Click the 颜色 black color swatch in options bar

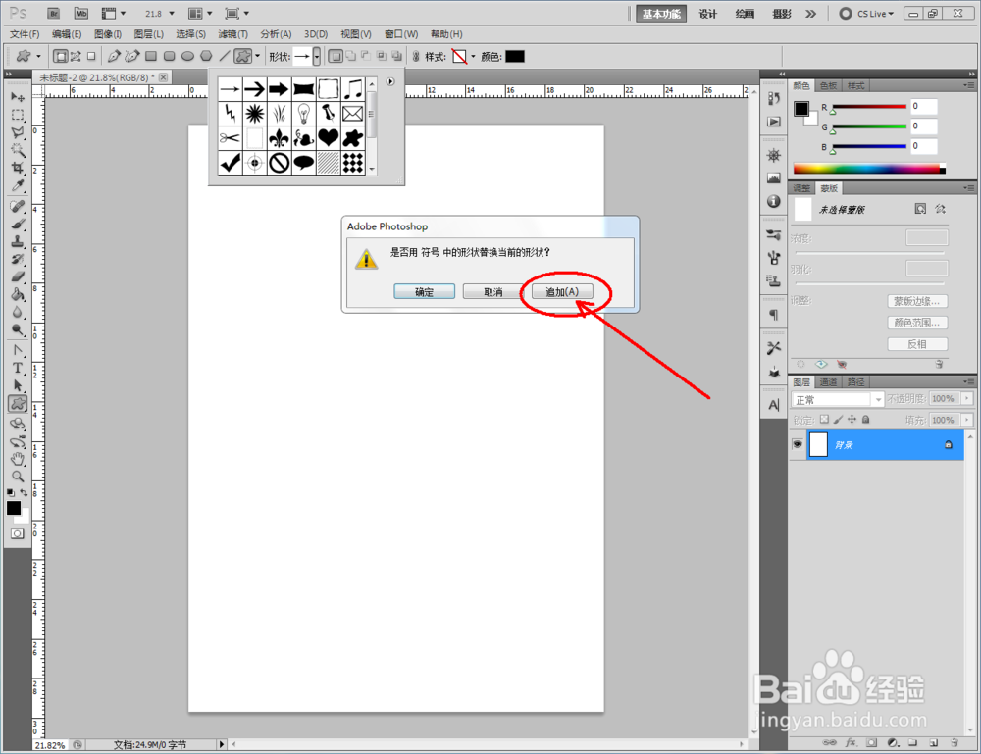(514, 56)
